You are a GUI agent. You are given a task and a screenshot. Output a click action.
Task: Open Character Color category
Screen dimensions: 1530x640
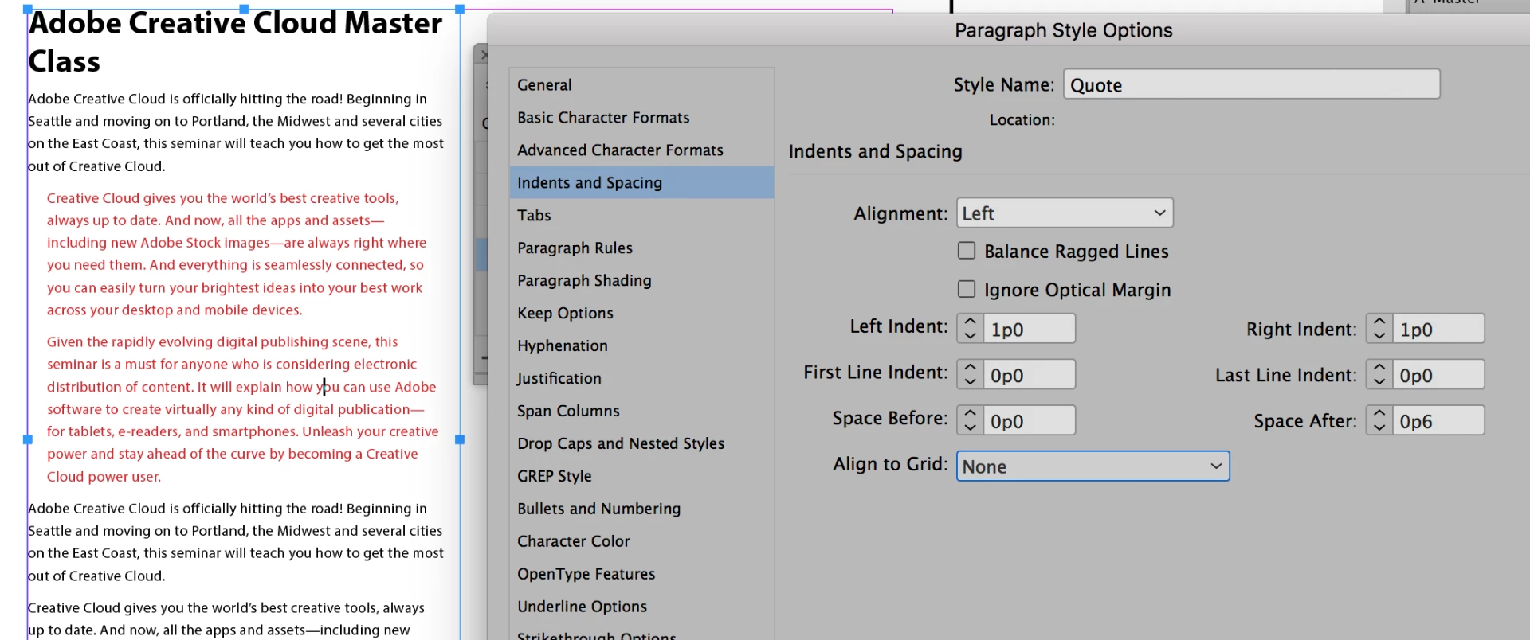click(x=641, y=542)
